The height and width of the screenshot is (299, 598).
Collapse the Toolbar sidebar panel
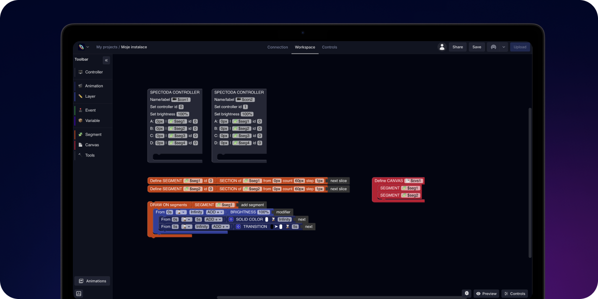(106, 60)
